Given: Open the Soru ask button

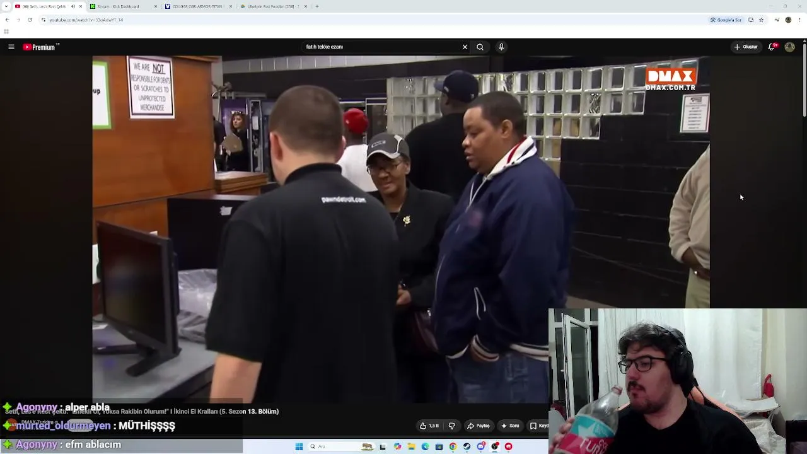Looking at the screenshot, I should tap(510, 426).
